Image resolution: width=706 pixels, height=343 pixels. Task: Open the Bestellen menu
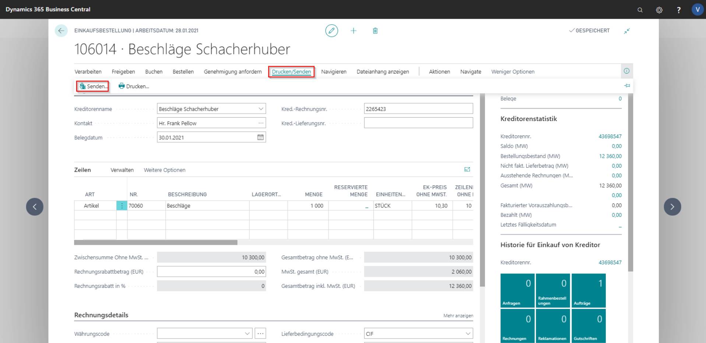tap(183, 72)
